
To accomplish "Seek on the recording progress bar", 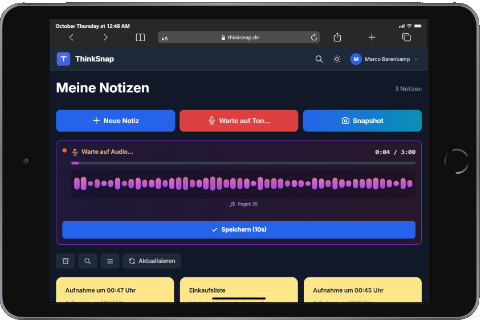I will [243, 163].
